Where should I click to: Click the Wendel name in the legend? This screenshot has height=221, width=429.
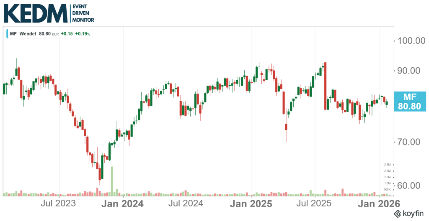click(x=28, y=33)
